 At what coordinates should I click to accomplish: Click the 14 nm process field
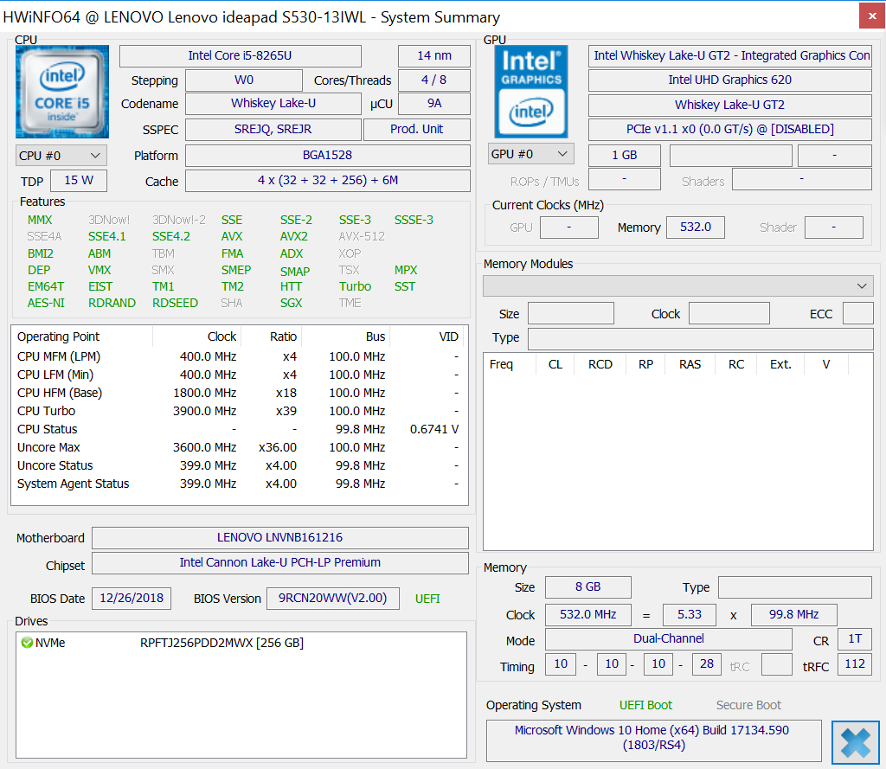(x=434, y=56)
